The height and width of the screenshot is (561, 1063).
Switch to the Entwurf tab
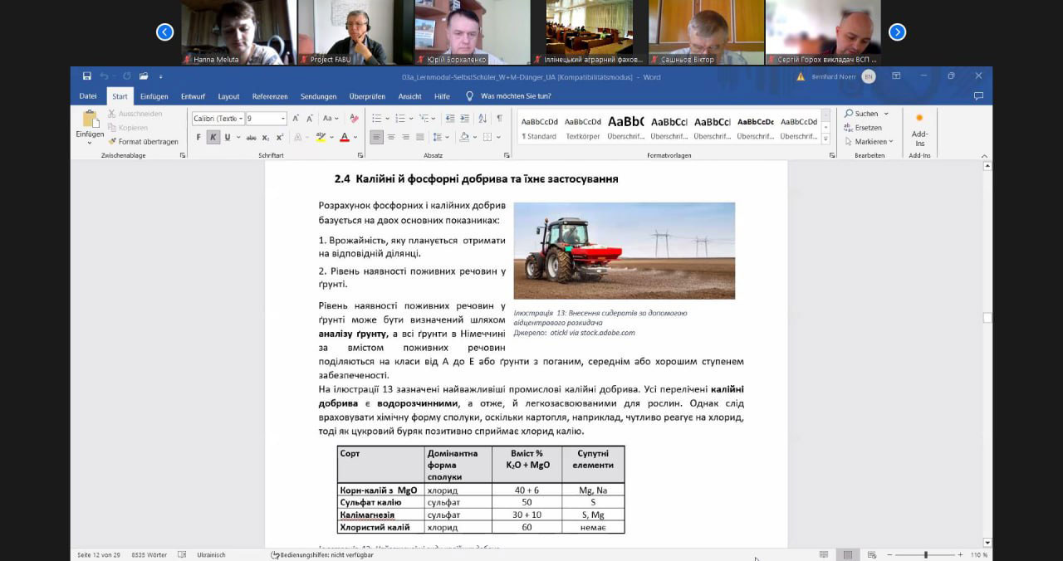[x=193, y=96]
